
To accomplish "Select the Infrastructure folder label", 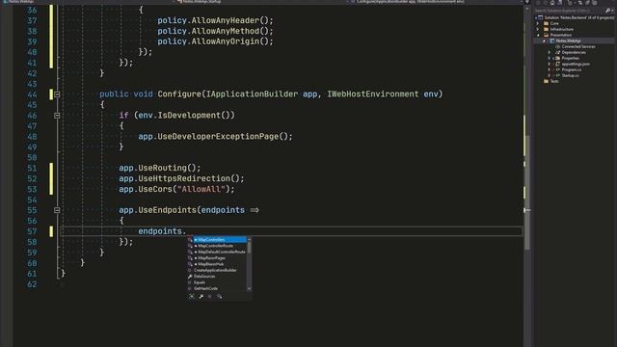I will coord(561,29).
